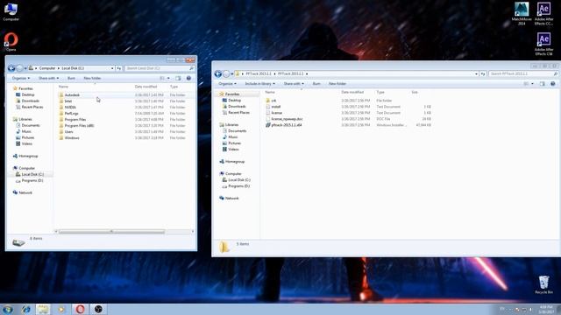
Task: Sort by Date modified in PFTrack window
Action: [x=352, y=92]
